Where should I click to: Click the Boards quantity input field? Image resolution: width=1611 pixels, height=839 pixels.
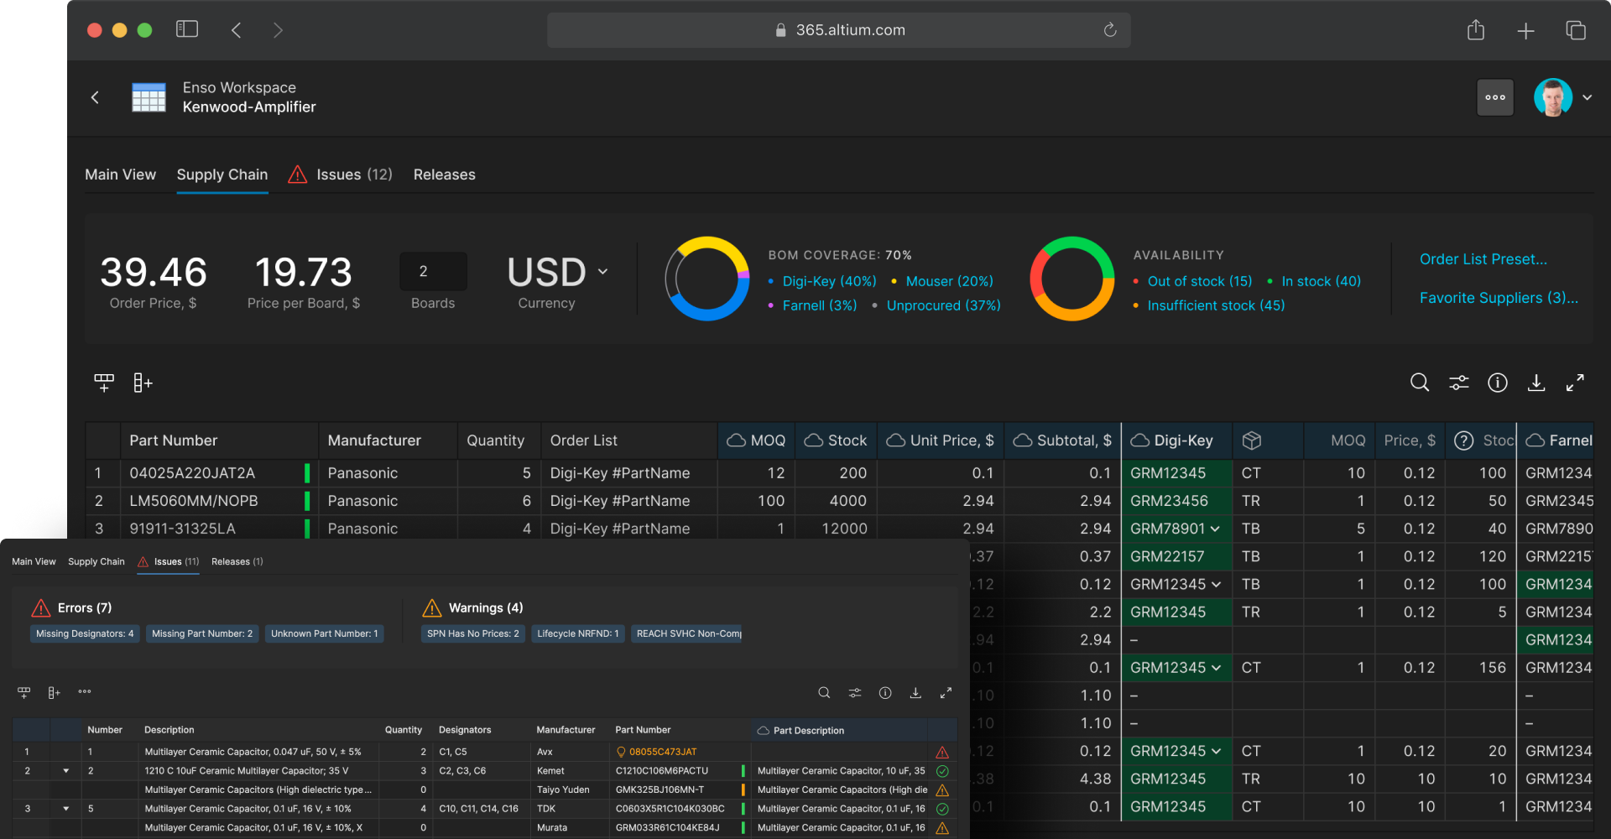click(432, 271)
